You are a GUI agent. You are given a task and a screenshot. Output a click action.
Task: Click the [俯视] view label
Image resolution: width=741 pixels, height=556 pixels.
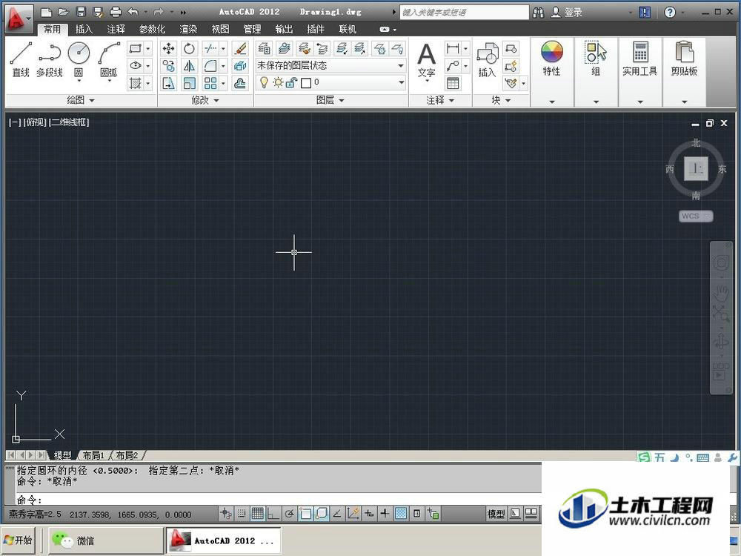click(35, 122)
